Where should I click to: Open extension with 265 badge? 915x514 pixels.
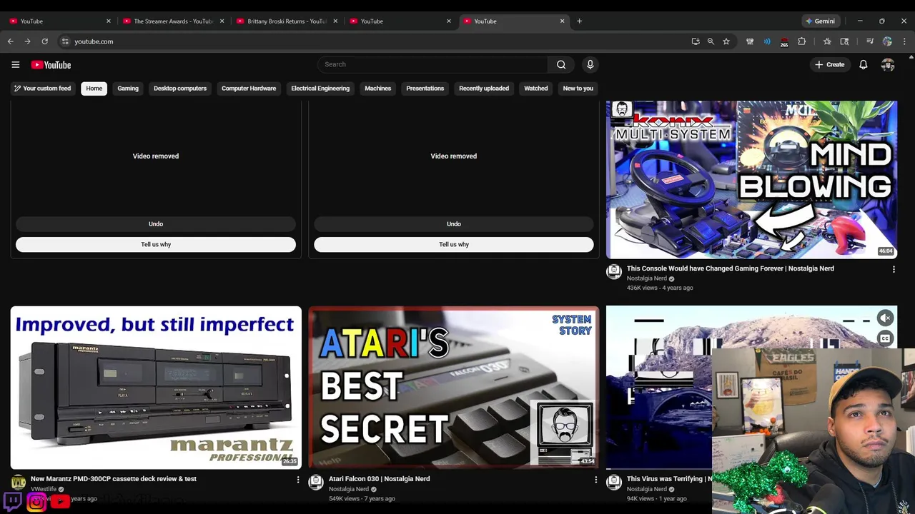point(784,42)
